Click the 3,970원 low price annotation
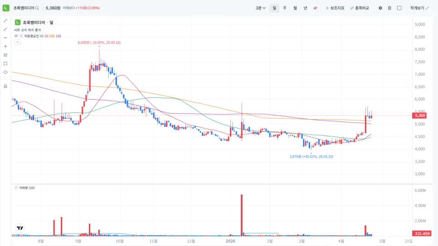438x246 pixels. point(311,157)
